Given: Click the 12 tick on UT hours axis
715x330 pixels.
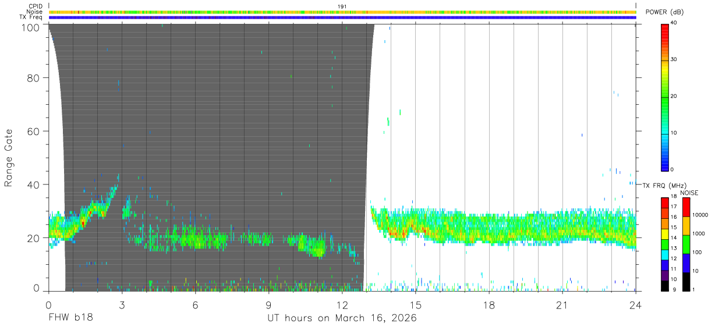Looking at the screenshot, I should (x=342, y=304).
